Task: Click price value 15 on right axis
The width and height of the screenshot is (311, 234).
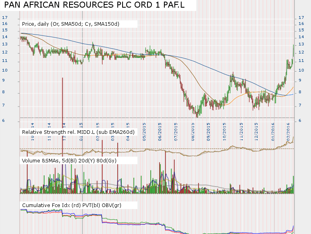Action: coord(301,30)
